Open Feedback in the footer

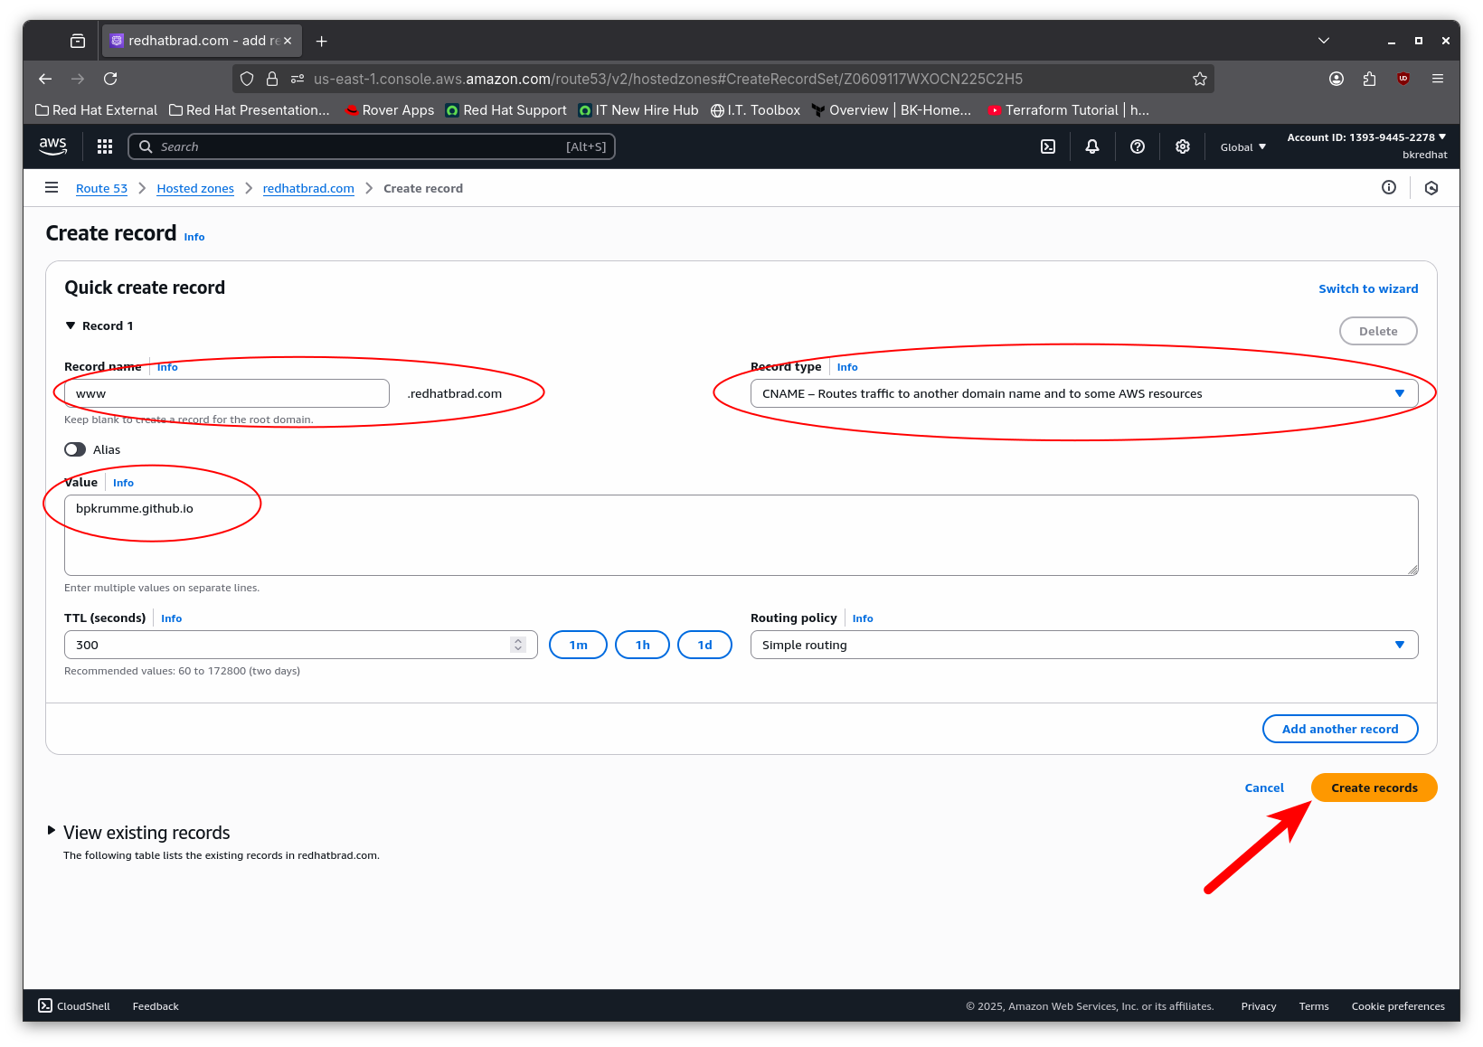(156, 1006)
